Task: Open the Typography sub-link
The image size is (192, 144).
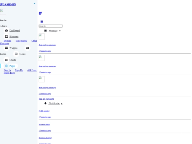Action: pyautogui.click(x=21, y=41)
